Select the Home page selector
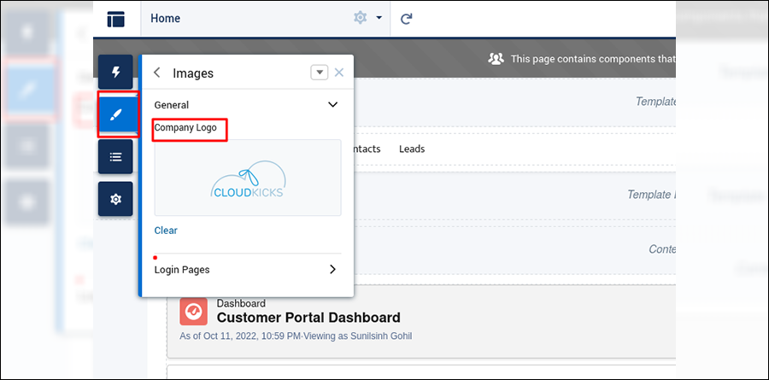The image size is (769, 380). click(266, 18)
